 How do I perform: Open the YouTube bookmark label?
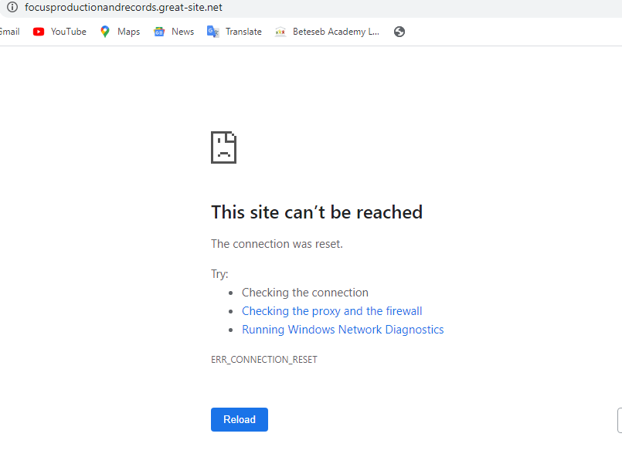tap(68, 32)
